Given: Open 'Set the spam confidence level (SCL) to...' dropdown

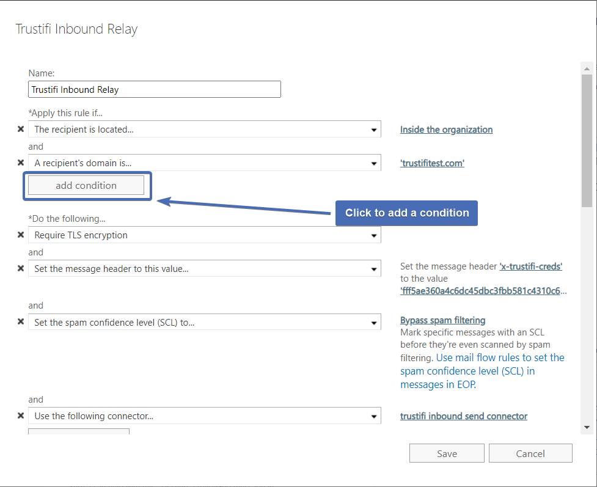Looking at the screenshot, I should pos(205,322).
